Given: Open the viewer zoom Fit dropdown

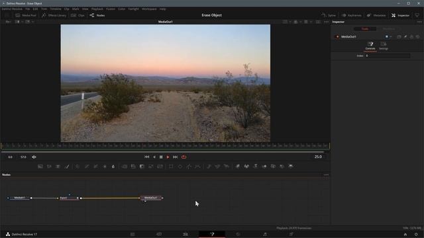Looking at the screenshot, I should [x=9, y=22].
